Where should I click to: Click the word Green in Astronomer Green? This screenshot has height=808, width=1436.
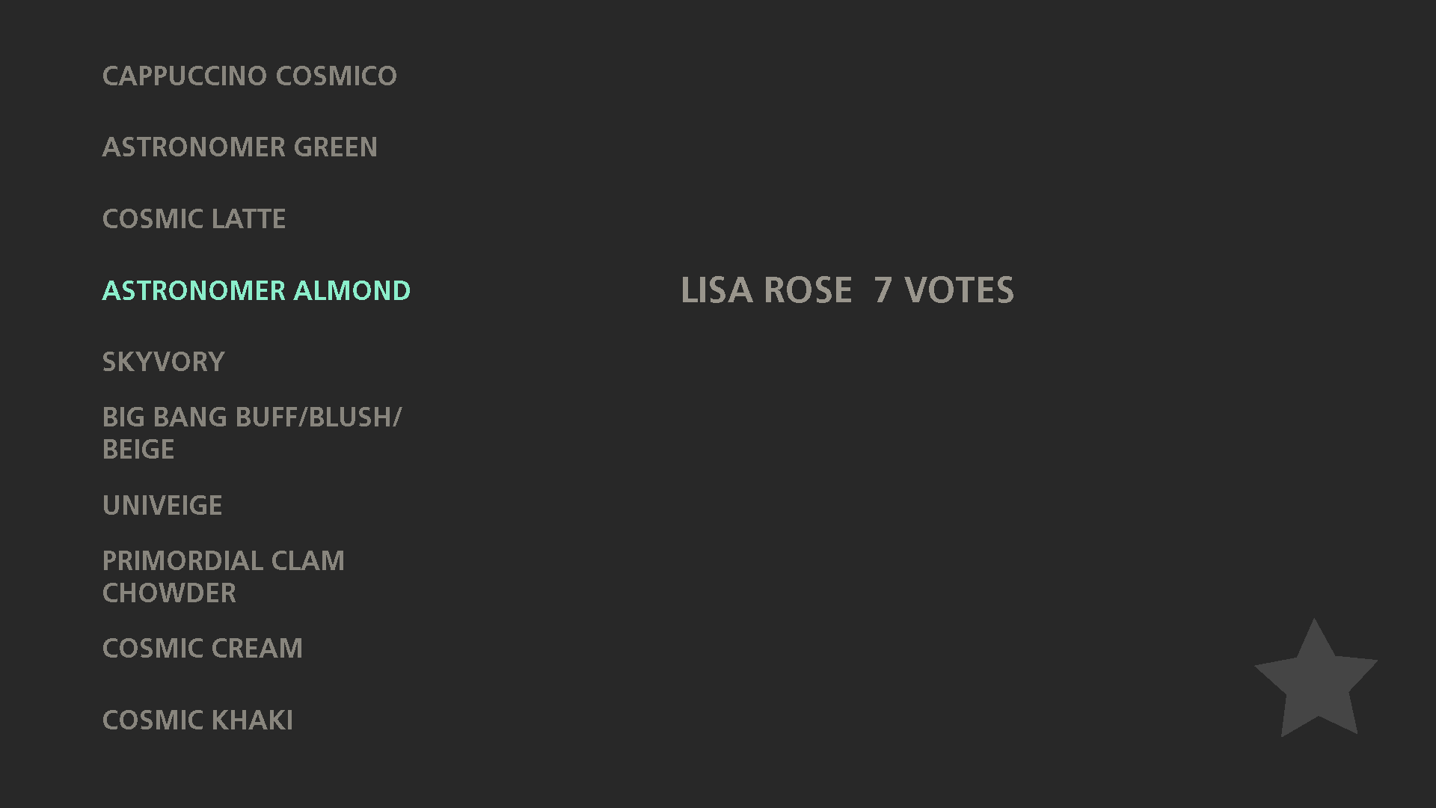coord(335,147)
